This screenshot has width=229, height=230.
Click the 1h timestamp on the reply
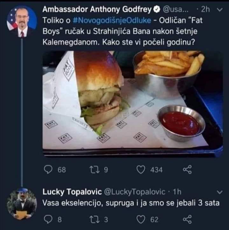click(x=177, y=192)
